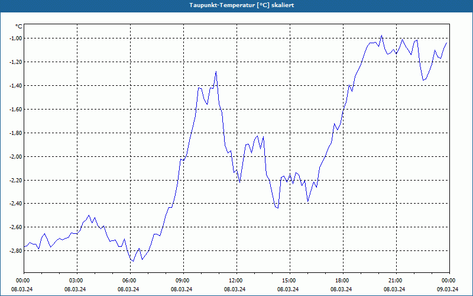Click the -2,20 y-axis tick label

coord(16,180)
